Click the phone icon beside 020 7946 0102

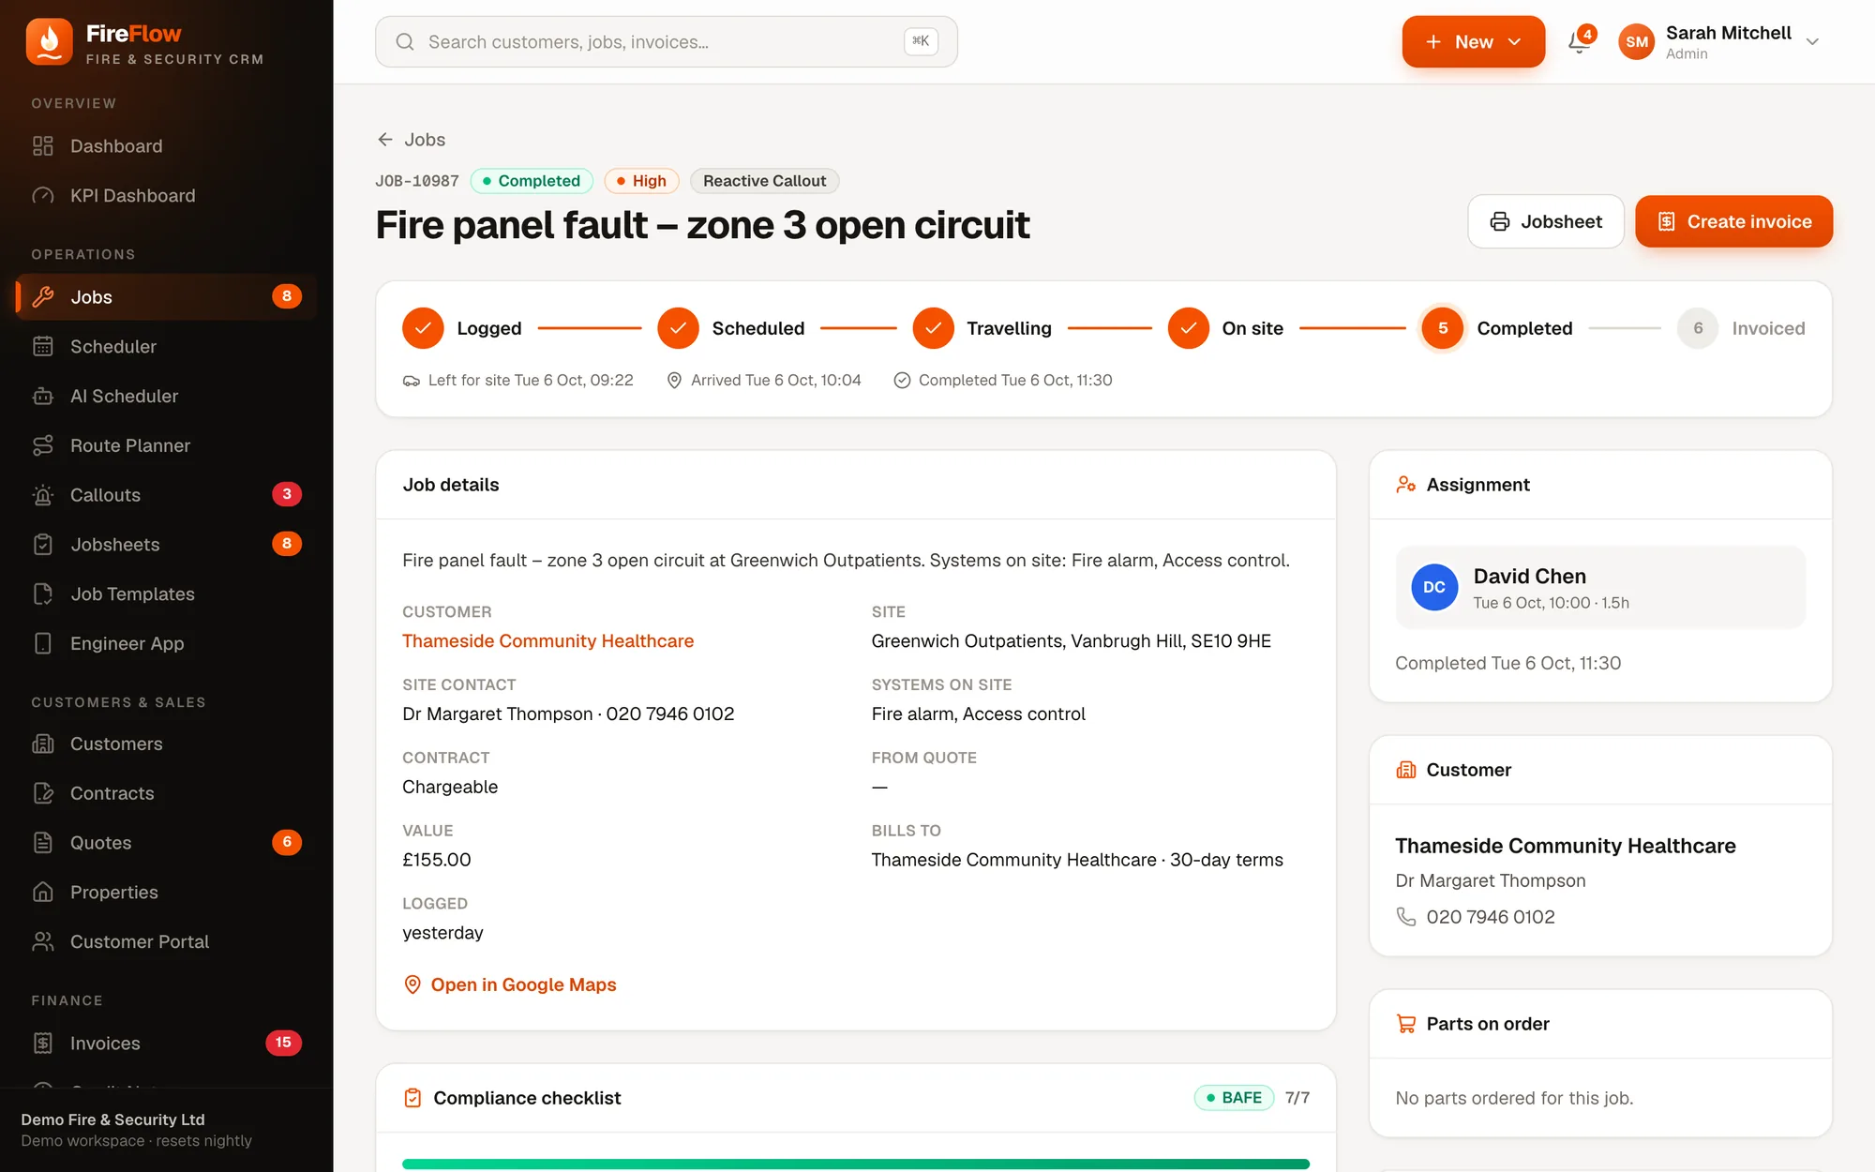click(1405, 916)
